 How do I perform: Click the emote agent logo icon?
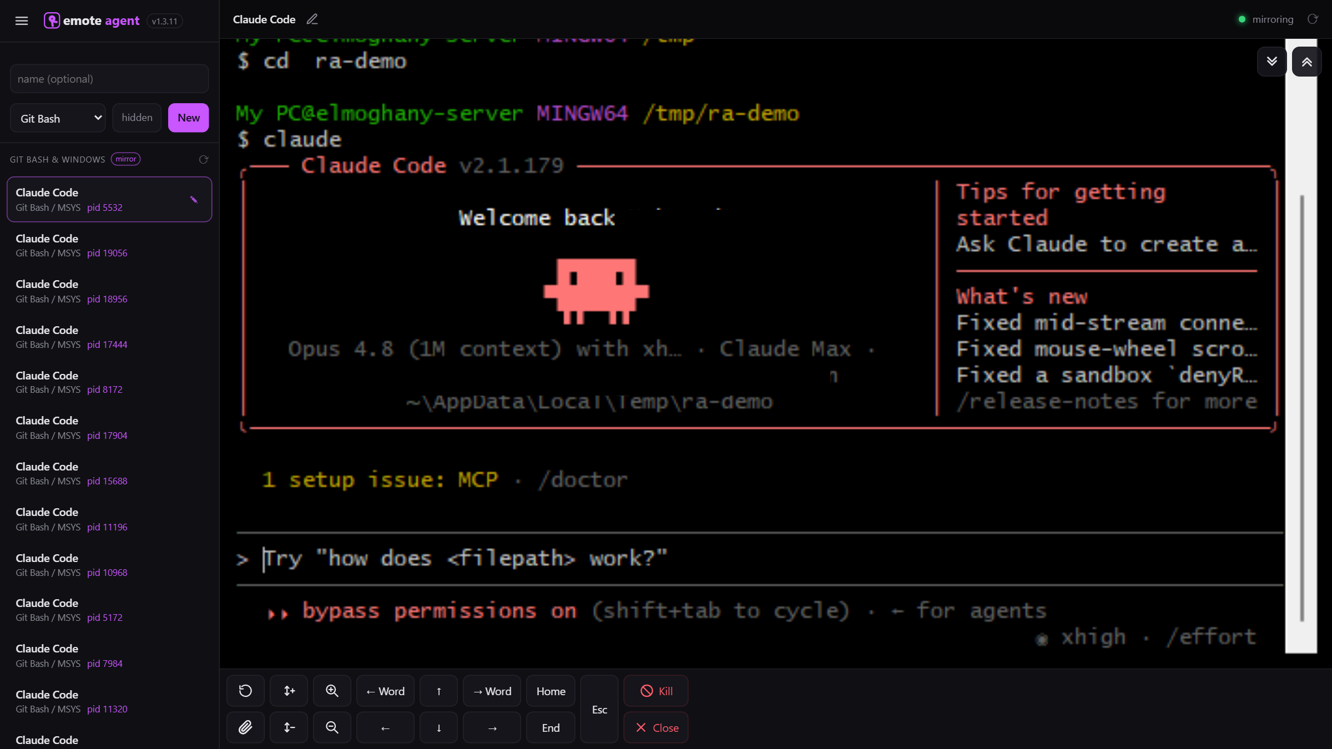[x=52, y=21]
